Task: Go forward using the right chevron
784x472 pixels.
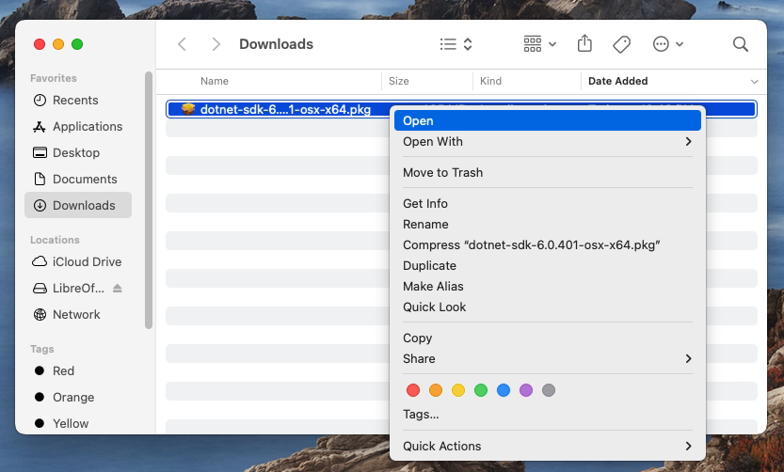Action: 216,44
